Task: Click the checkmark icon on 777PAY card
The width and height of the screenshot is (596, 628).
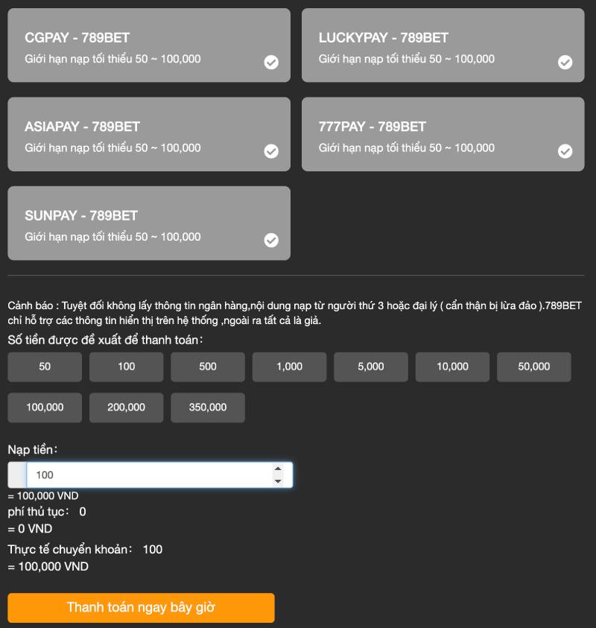Action: pyautogui.click(x=565, y=151)
